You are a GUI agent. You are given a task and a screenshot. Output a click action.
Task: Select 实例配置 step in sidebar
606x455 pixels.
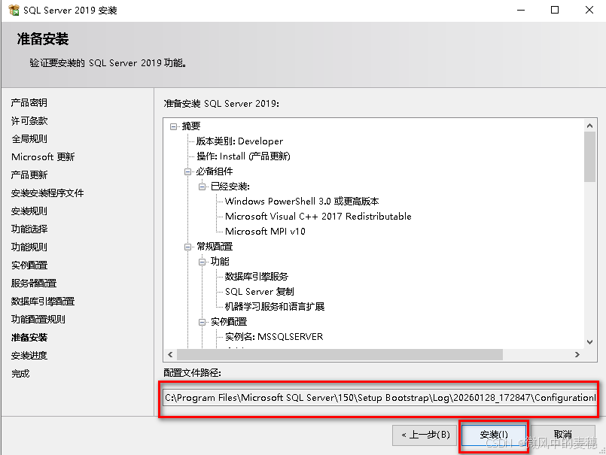pos(29,265)
